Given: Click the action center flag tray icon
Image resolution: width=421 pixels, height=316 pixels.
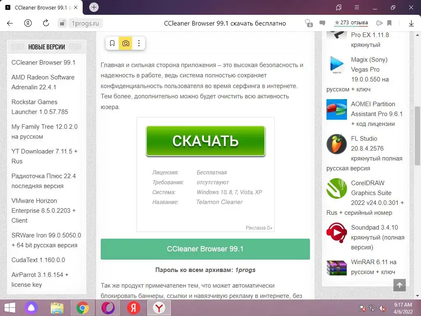Looking at the screenshot, I should pos(363,308).
